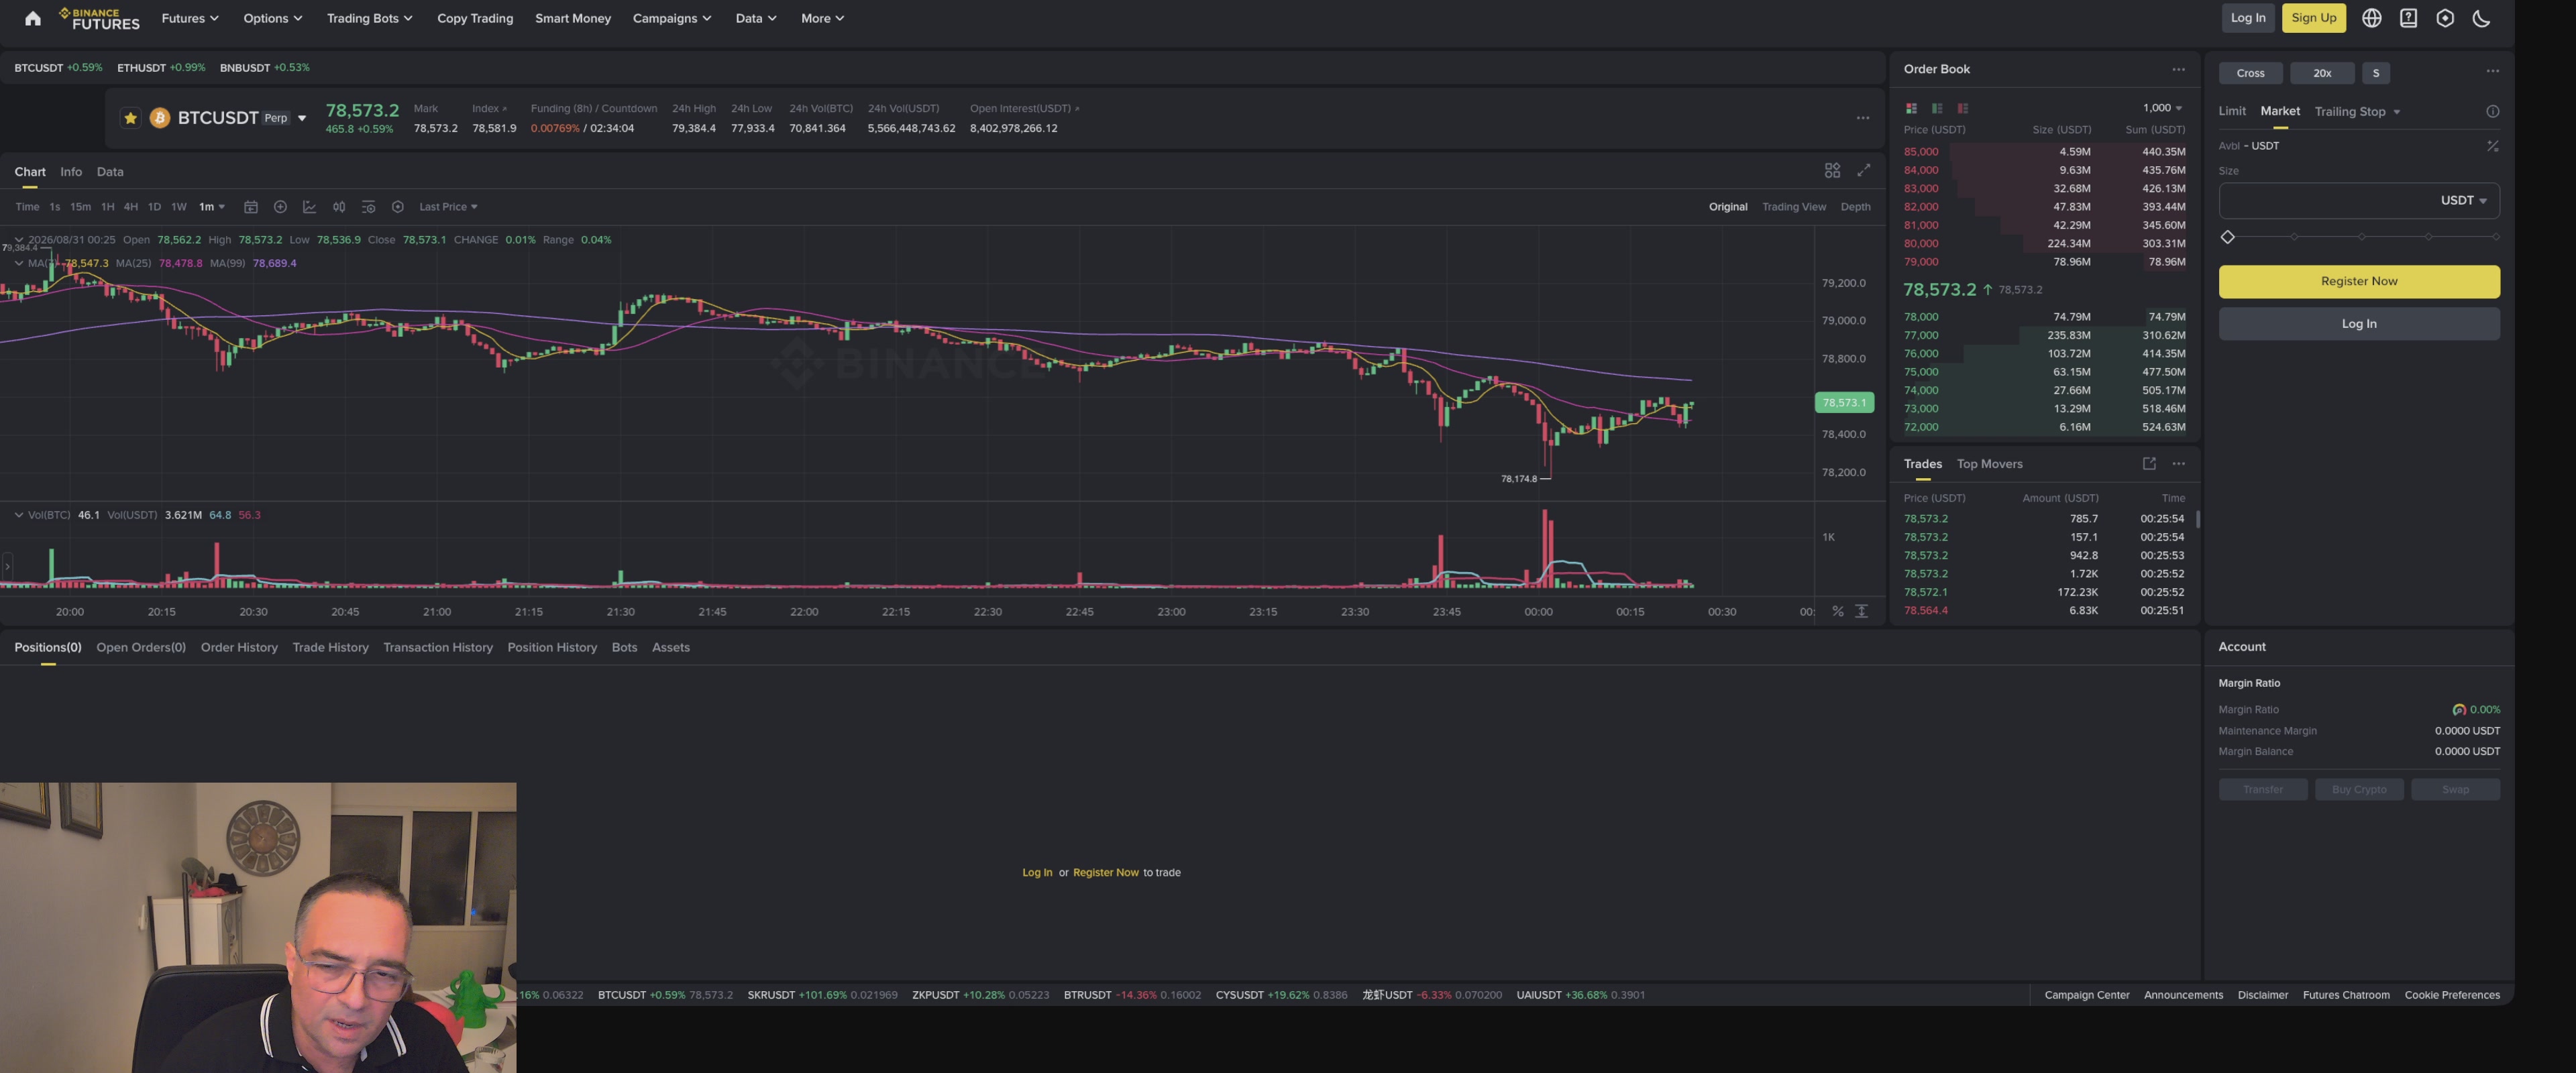The width and height of the screenshot is (2576, 1073).
Task: Open the multi-chart grid layout icon
Action: click(1832, 171)
